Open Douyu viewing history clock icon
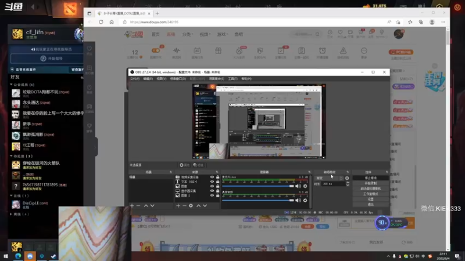 (x=330, y=32)
